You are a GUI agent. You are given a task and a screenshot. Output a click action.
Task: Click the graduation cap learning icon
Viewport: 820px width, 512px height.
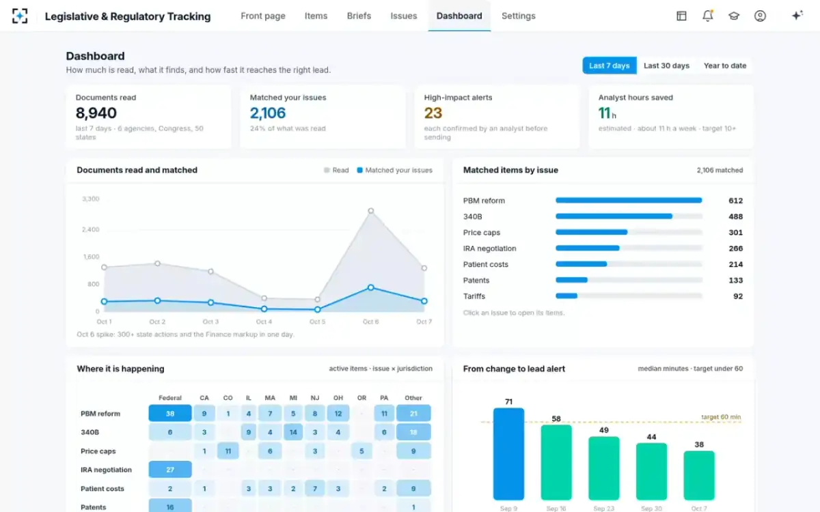[734, 16]
